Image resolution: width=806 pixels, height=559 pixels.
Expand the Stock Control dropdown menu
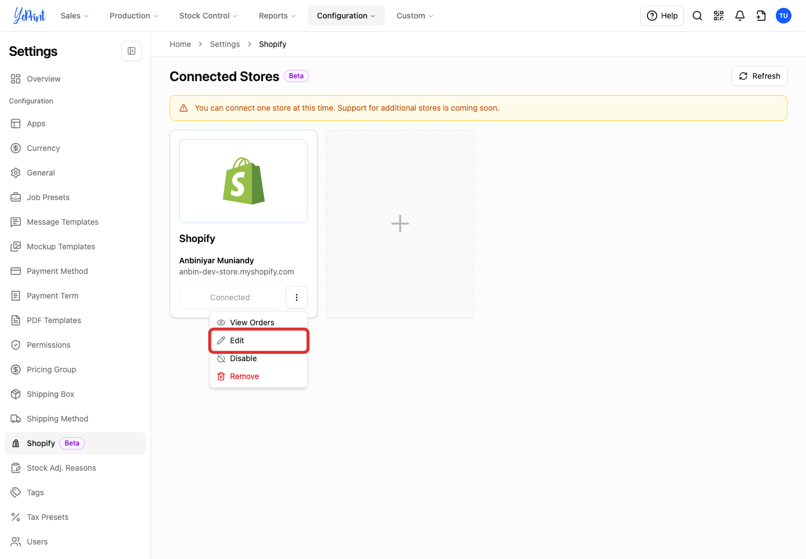pyautogui.click(x=208, y=16)
